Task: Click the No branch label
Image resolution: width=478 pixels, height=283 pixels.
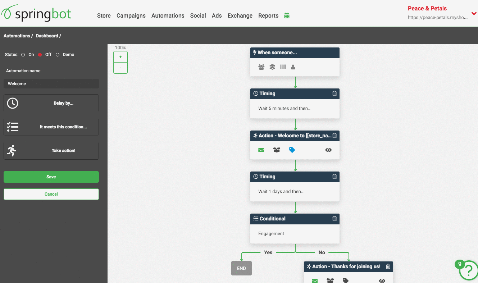Action: coord(322,252)
